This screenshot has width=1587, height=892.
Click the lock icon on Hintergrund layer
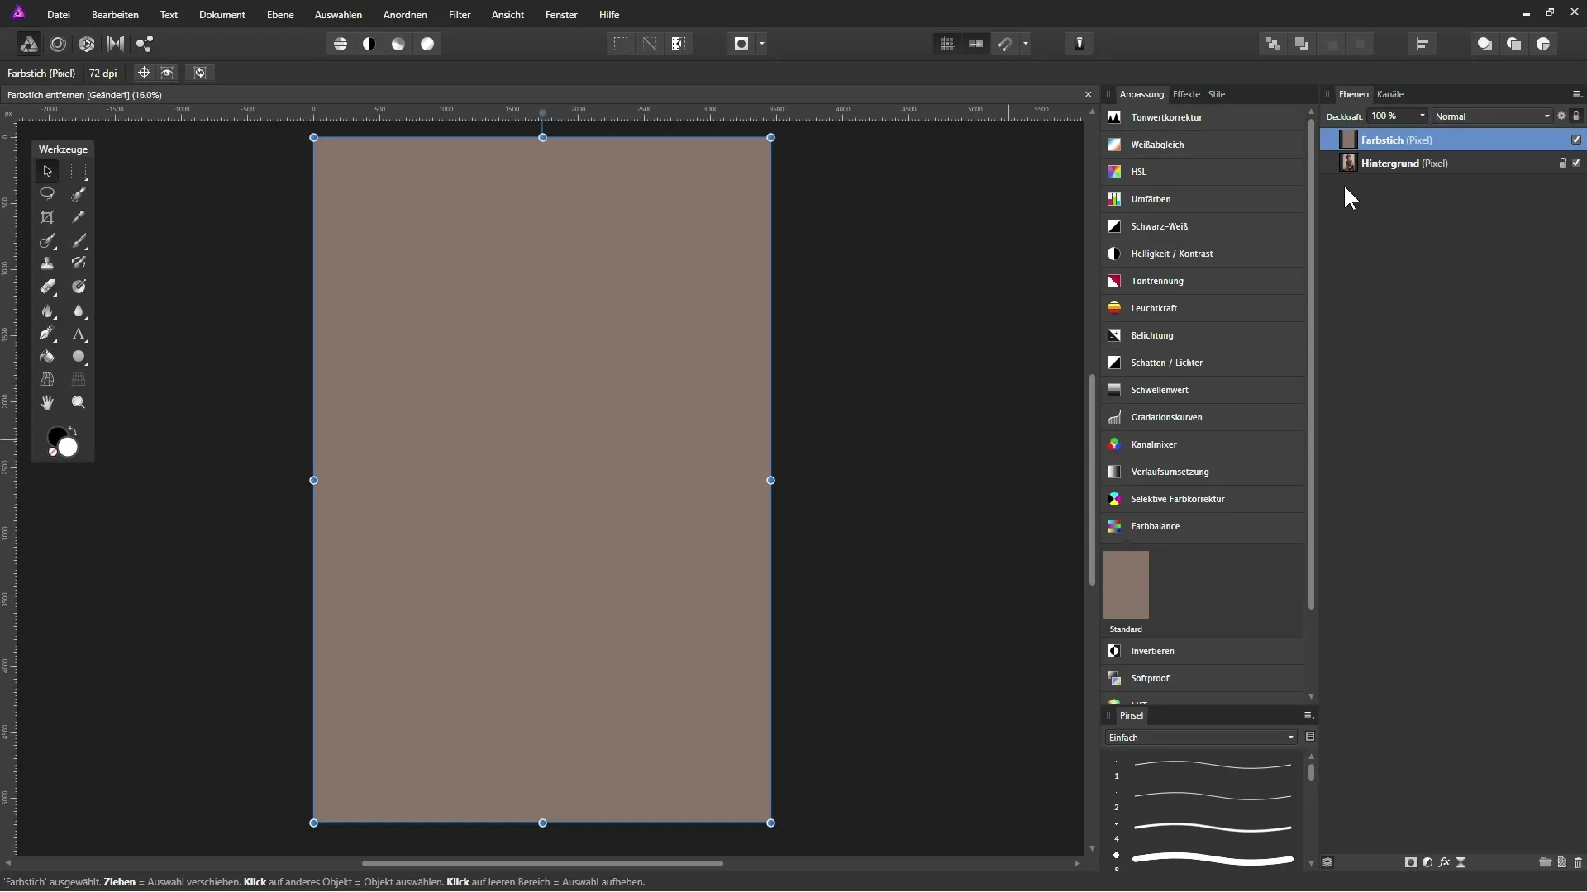[1562, 163]
